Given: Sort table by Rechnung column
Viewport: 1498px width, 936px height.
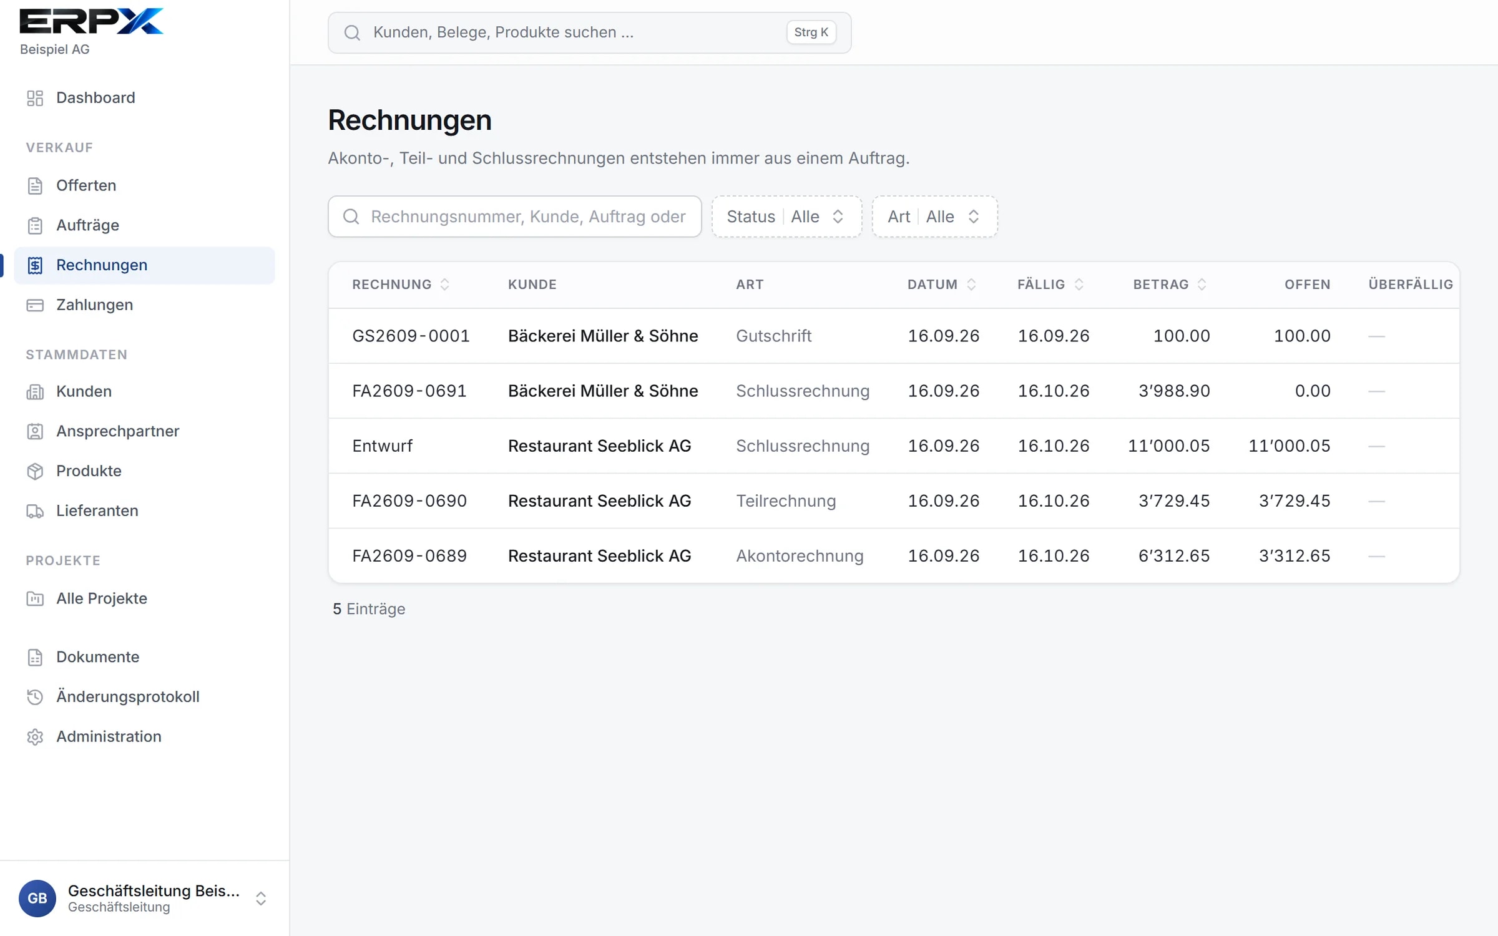Looking at the screenshot, I should [x=401, y=285].
